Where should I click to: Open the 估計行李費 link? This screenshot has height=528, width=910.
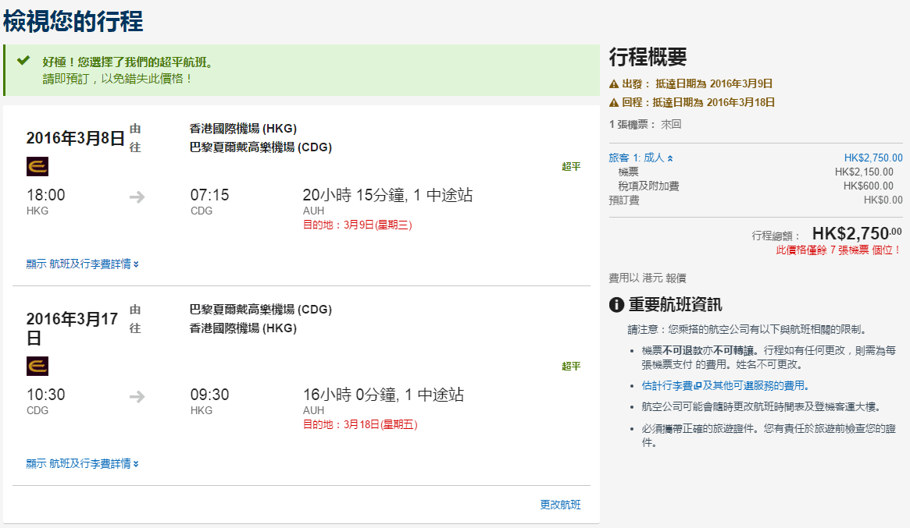click(x=666, y=386)
